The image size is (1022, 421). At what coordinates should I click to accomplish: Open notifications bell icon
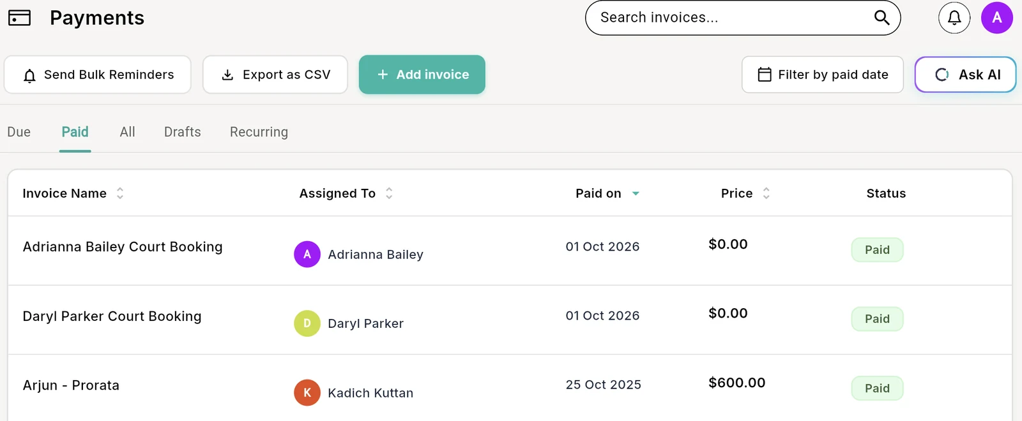[x=954, y=18]
